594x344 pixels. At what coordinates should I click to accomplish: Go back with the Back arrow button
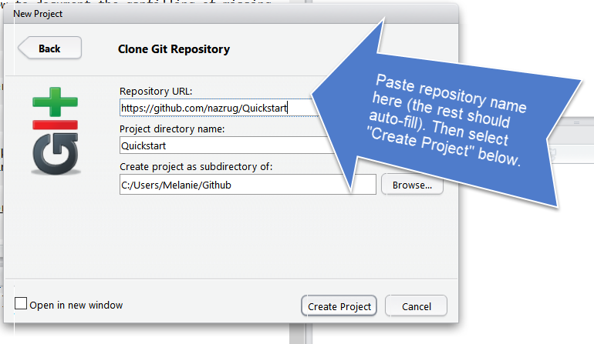50,48
